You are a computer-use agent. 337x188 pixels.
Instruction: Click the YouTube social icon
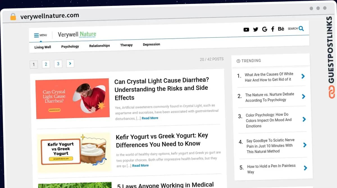246,29
